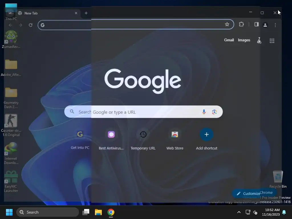292x219 pixels.
Task: Select the ZumasRev desktop icon
Action: [11, 39]
